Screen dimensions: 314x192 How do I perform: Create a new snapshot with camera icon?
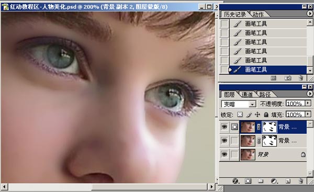(288, 78)
